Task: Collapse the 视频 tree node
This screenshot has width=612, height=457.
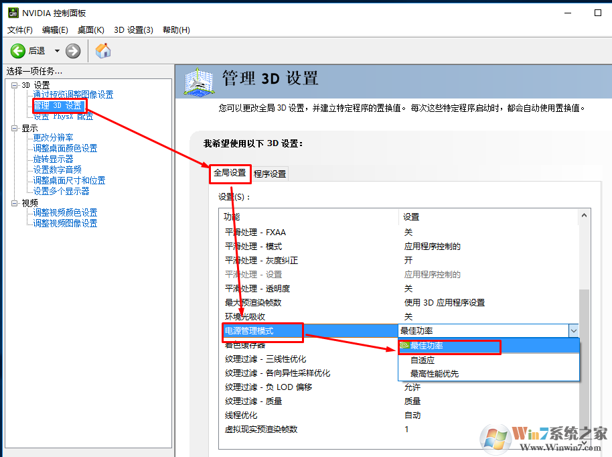Action: click(14, 203)
